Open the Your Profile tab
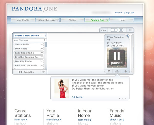The width and height of the screenshot is (154, 125). tap(23, 20)
